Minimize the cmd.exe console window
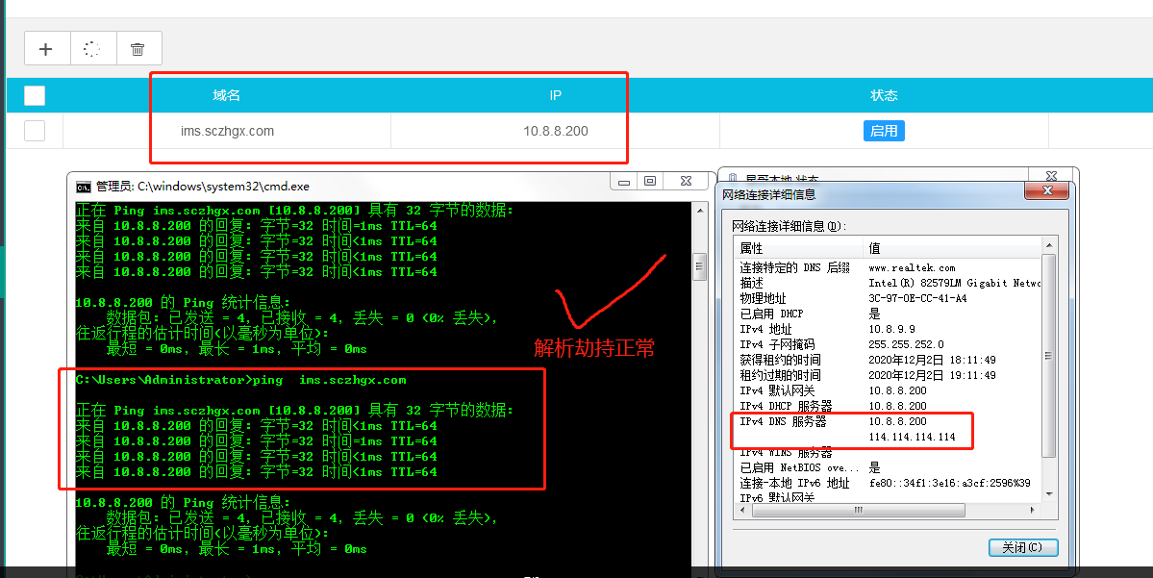This screenshot has width=1153, height=578. [x=625, y=181]
